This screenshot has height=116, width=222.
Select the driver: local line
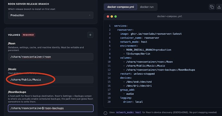[x=133, y=102]
